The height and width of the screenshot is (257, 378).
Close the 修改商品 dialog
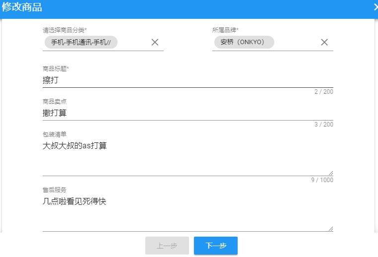pos(376,7)
